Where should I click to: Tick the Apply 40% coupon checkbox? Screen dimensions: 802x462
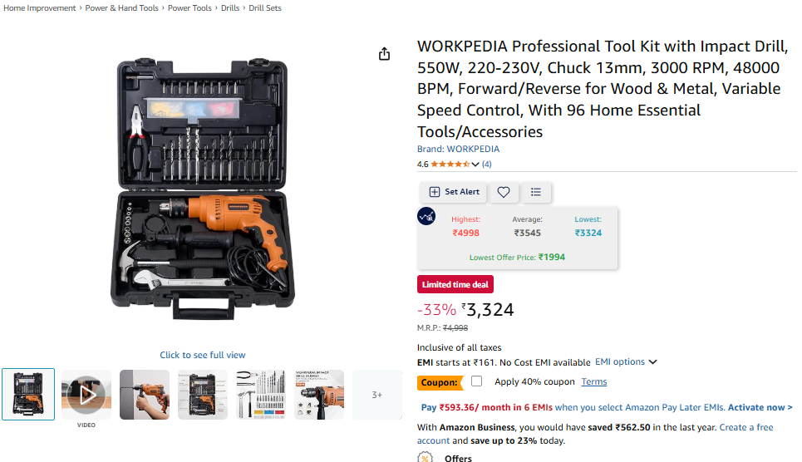pos(476,381)
